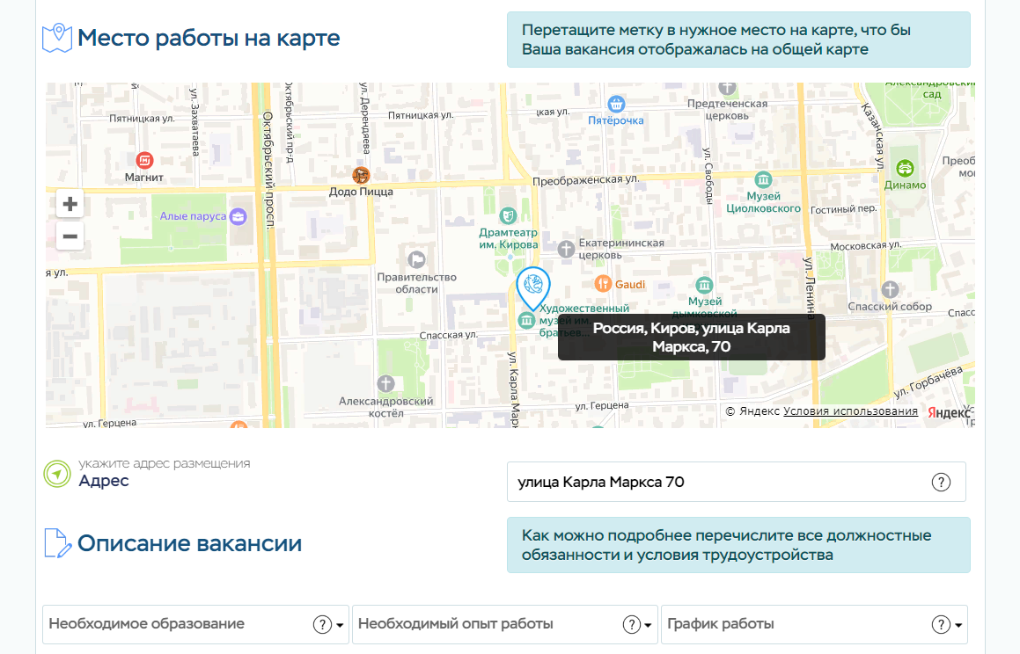Click the Драмтеатр им. Кирова icon
Screen dimensions: 1020x654
tap(508, 214)
